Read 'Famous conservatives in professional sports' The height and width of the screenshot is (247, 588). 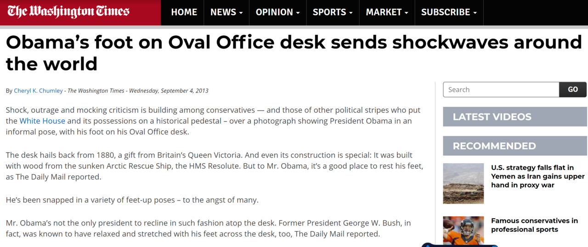point(534,225)
